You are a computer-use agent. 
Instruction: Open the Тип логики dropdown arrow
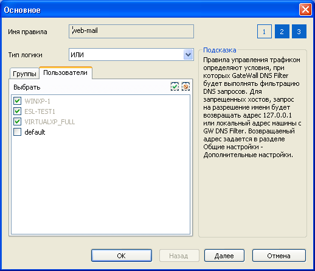pos(188,55)
